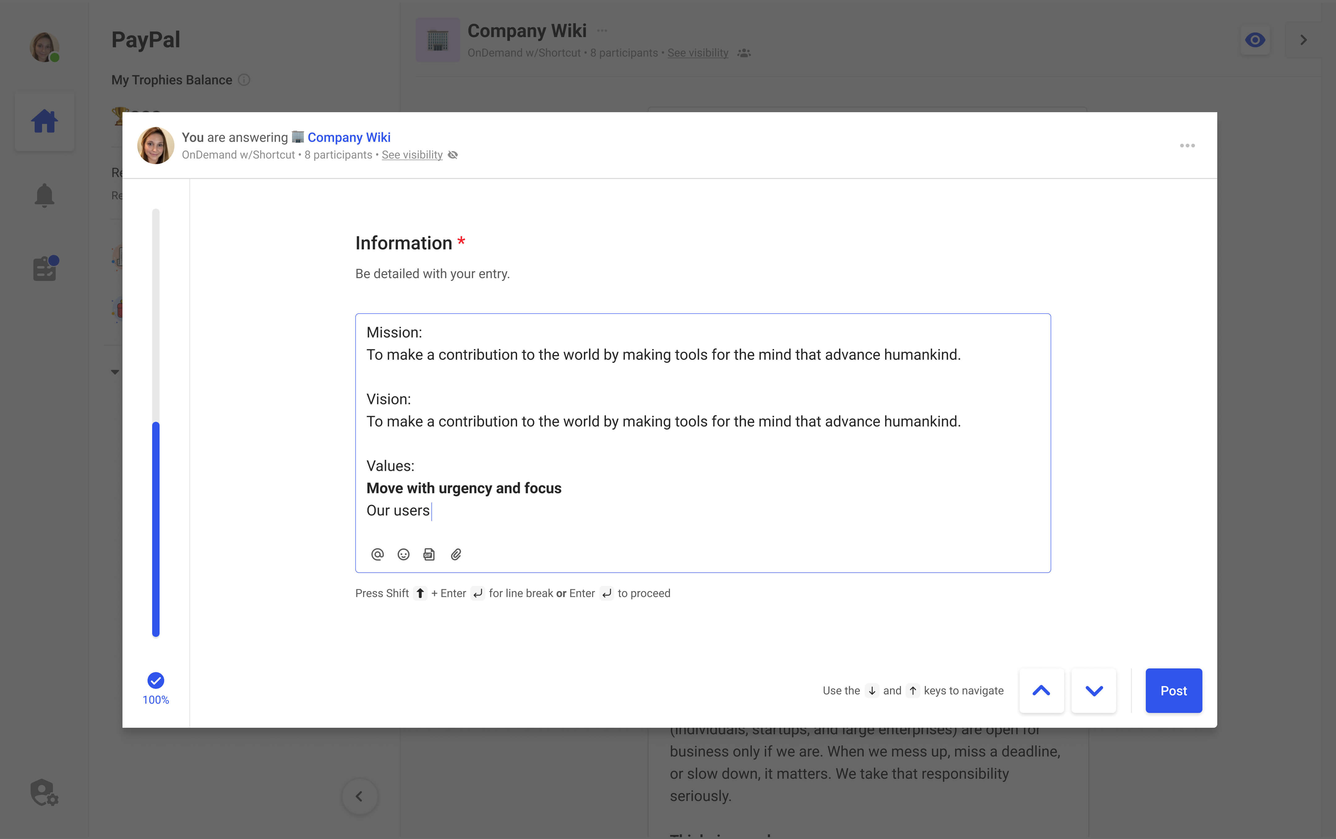Collapse left panel with the back chevron
The width and height of the screenshot is (1336, 839).
[x=360, y=796]
